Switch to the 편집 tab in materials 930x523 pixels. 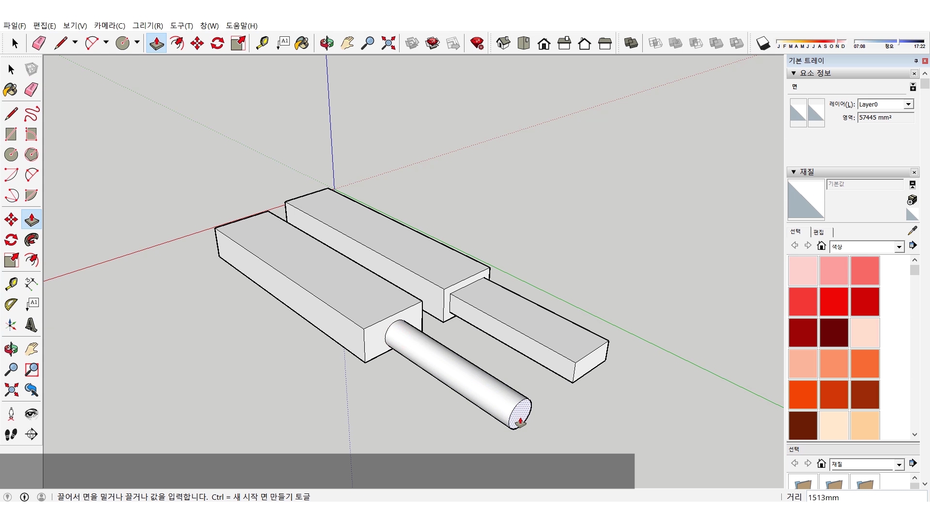[819, 232]
